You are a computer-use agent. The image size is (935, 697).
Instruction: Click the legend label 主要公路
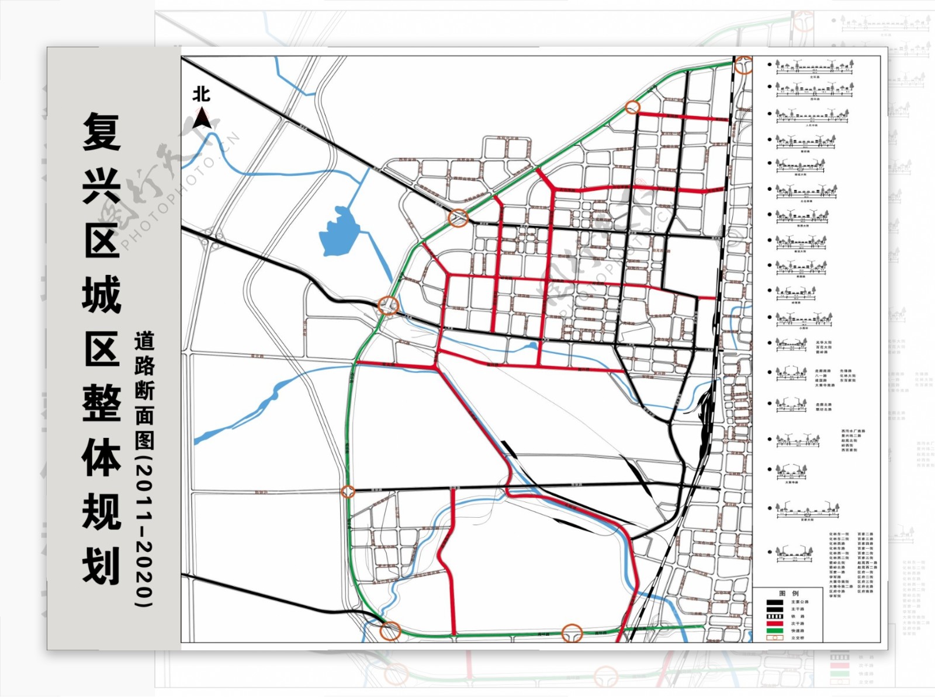click(800, 602)
